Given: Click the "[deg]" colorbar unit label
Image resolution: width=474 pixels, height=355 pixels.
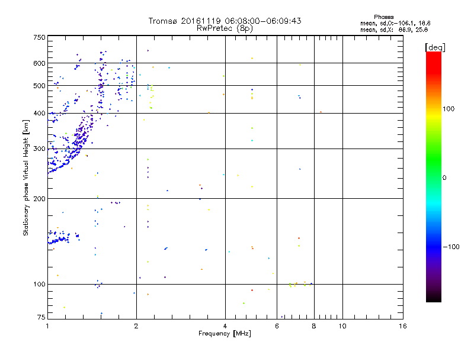Looking at the screenshot, I should (435, 47).
